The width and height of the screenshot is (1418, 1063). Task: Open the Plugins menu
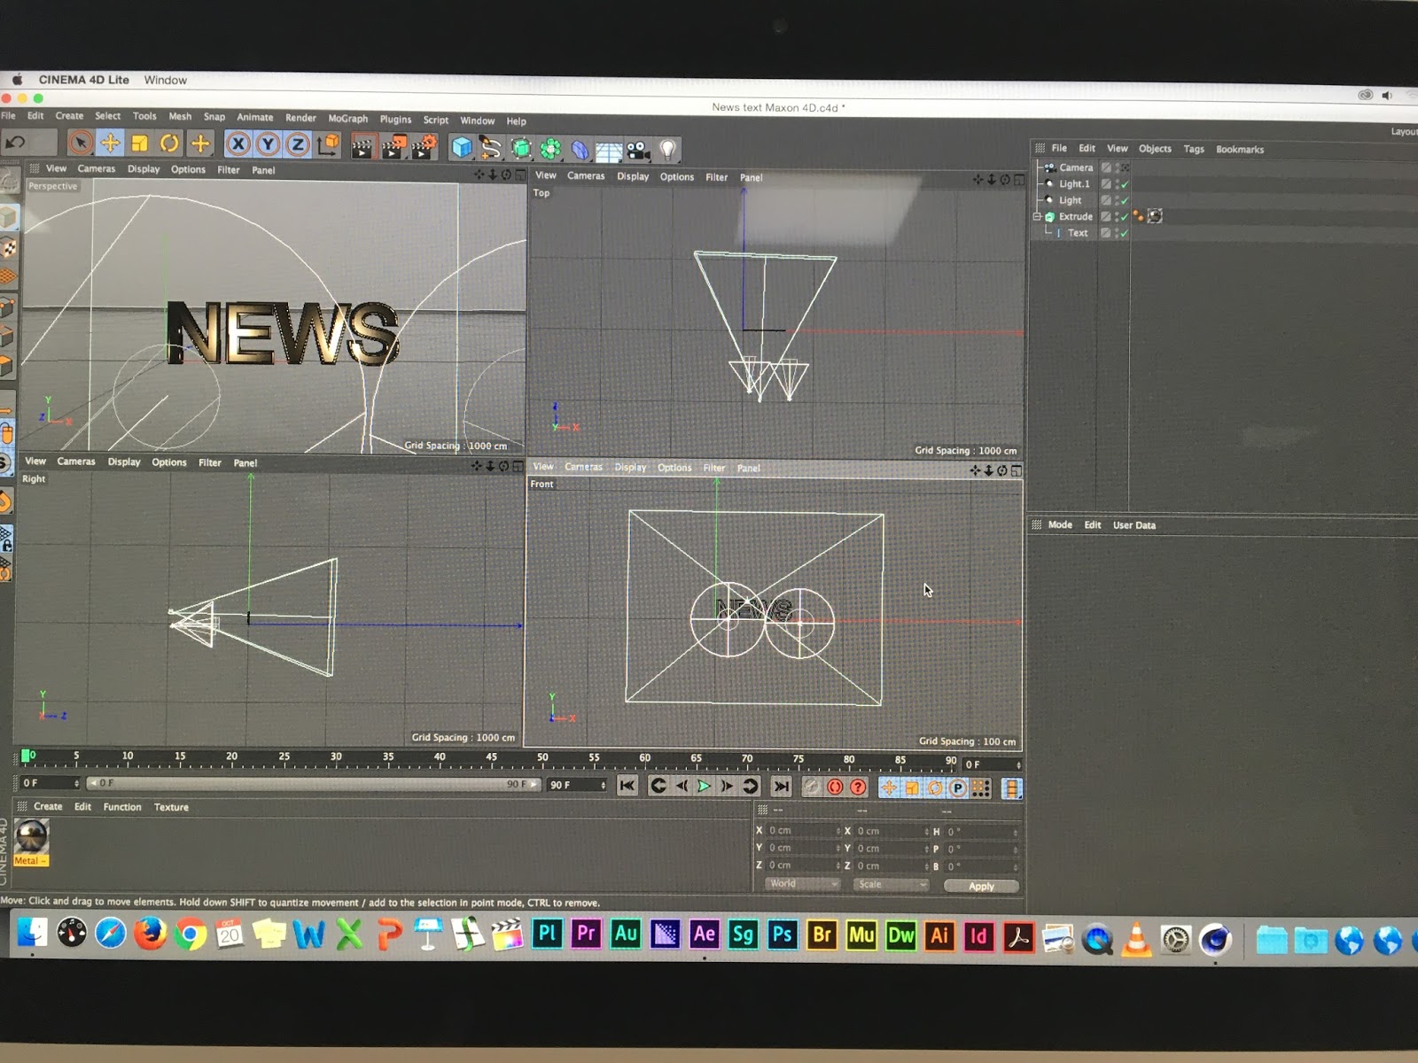coord(395,120)
